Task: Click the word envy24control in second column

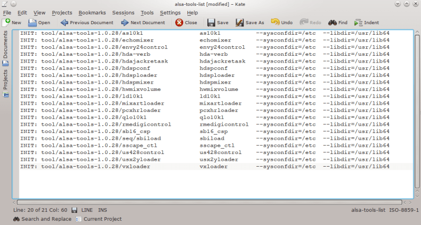Action: pos(222,47)
